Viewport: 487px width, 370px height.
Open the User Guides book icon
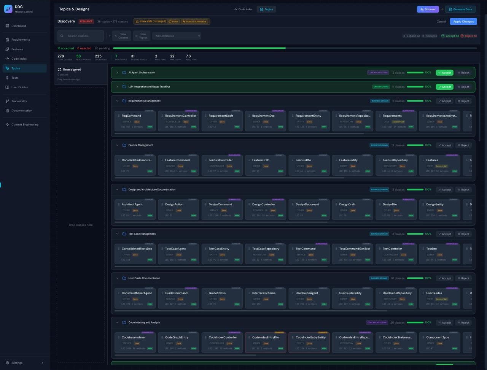7,87
